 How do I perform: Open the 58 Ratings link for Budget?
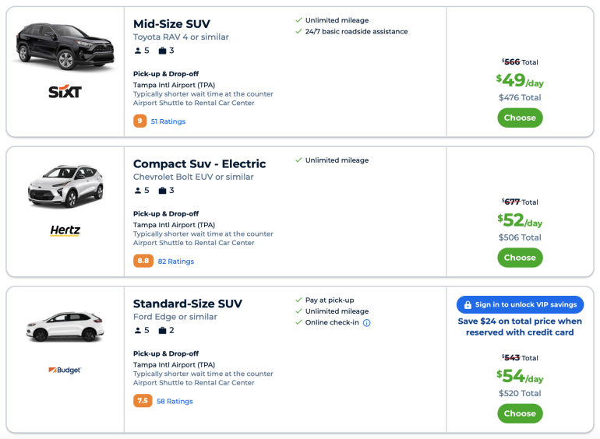175,402
